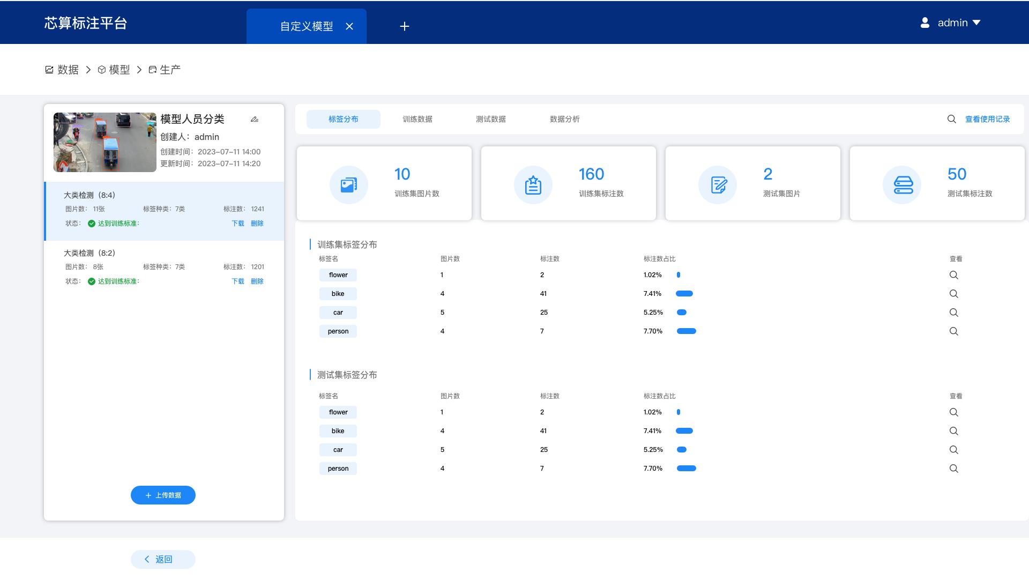The width and height of the screenshot is (1029, 579).
Task: Click the 模型 breadcrumb icon
Action: click(101, 70)
